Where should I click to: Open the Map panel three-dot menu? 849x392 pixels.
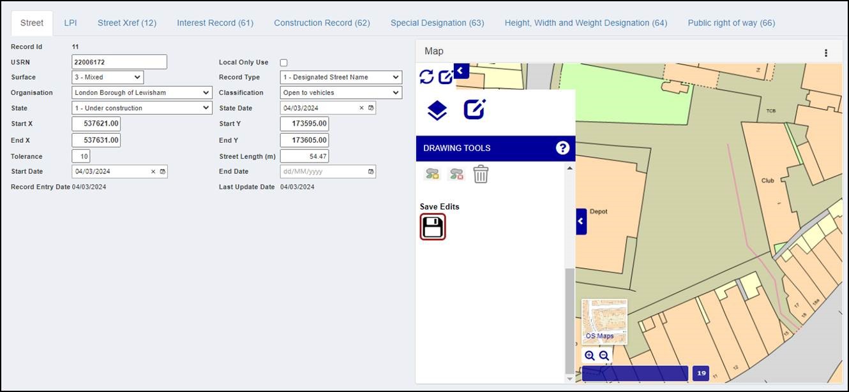click(x=826, y=53)
